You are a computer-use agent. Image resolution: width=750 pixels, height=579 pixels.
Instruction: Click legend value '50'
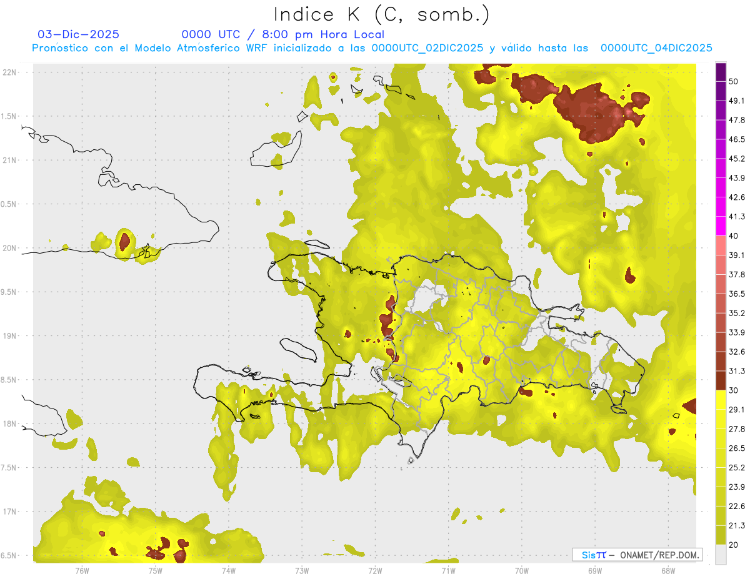[x=734, y=82]
